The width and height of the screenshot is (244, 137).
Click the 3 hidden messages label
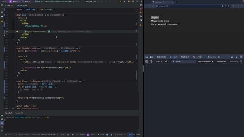point(234,62)
